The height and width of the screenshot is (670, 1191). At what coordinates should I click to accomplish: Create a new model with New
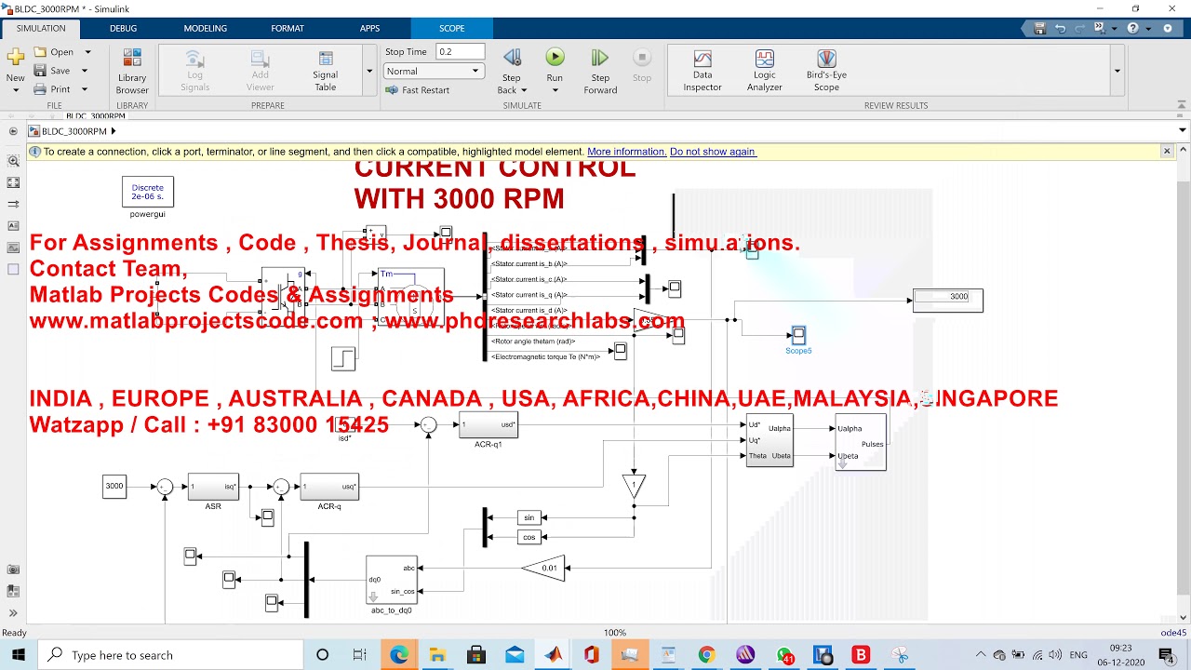point(15,58)
